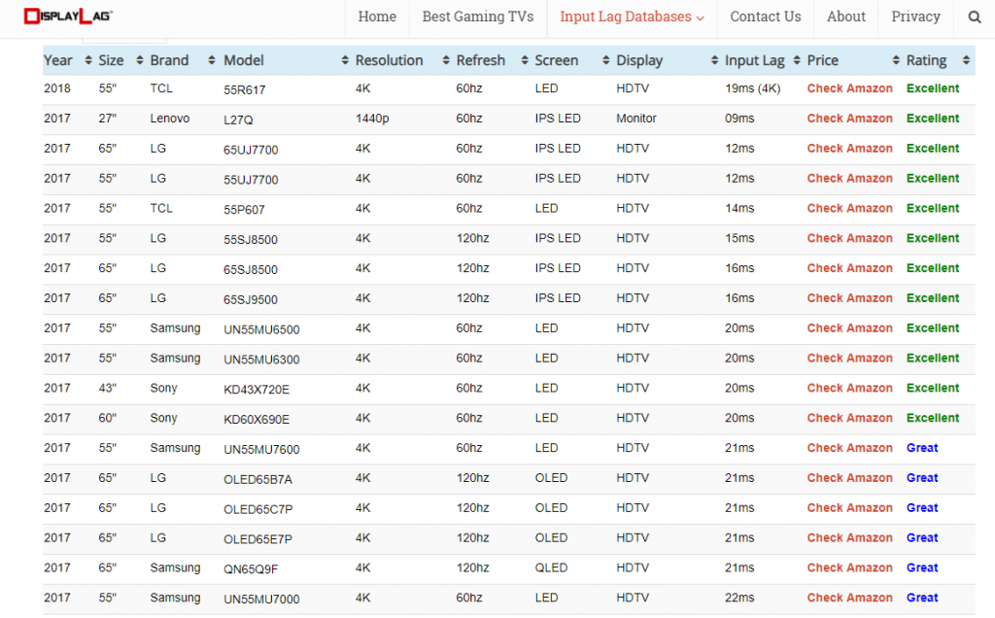Navigate to the About page
Viewport: 995px width, 618px height.
point(846,17)
